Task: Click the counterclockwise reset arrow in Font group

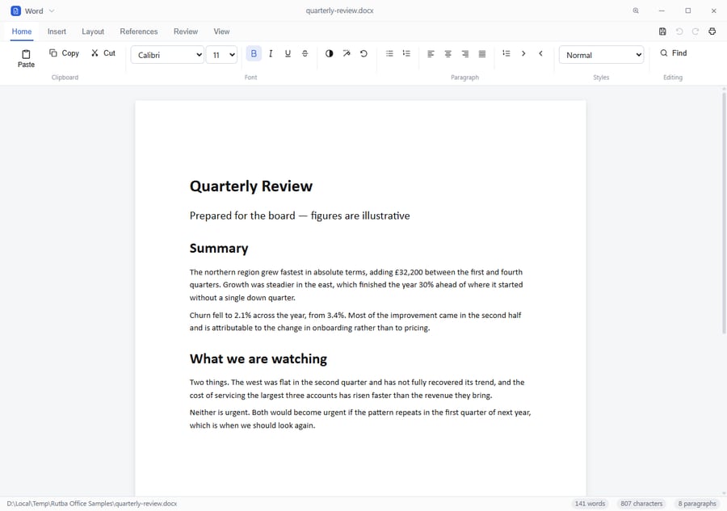Action: (363, 54)
